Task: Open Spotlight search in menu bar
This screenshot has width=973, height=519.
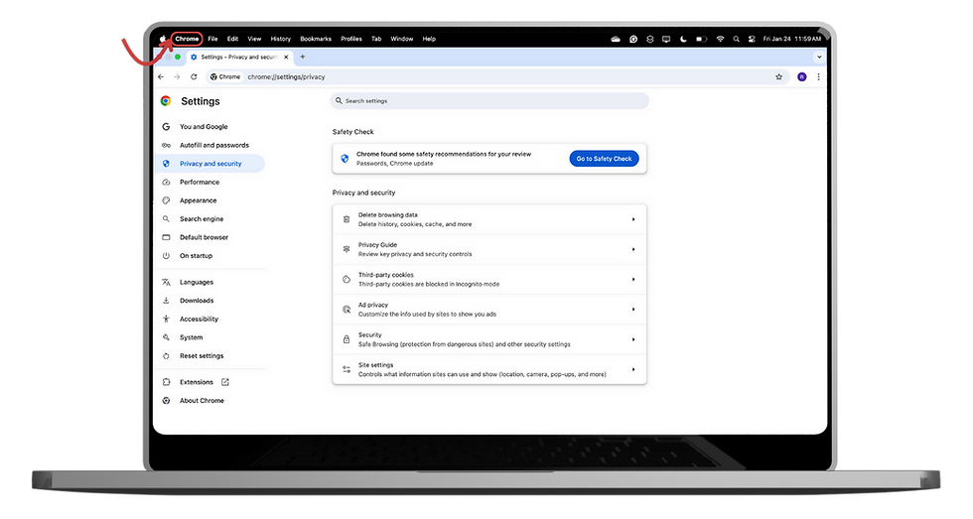Action: (x=736, y=39)
